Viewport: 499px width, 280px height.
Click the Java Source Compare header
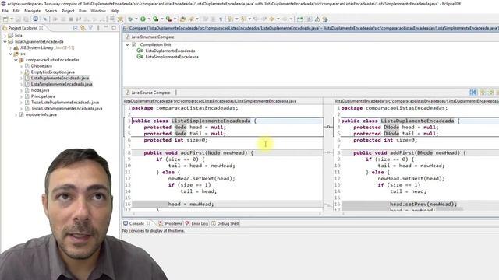(x=150, y=93)
